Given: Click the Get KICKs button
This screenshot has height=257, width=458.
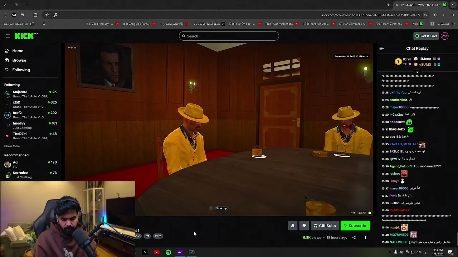Looking at the screenshot, I should (x=426, y=36).
